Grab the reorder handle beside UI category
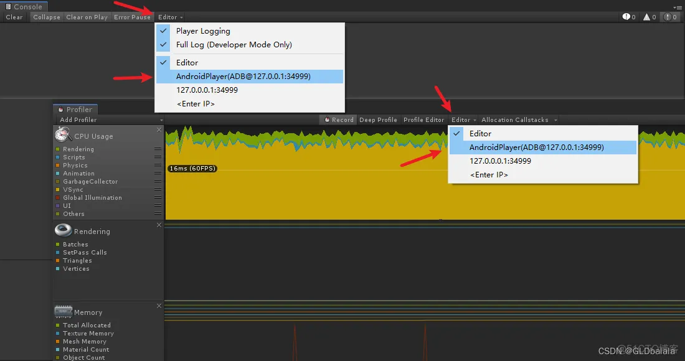This screenshot has height=361, width=685. click(158, 205)
